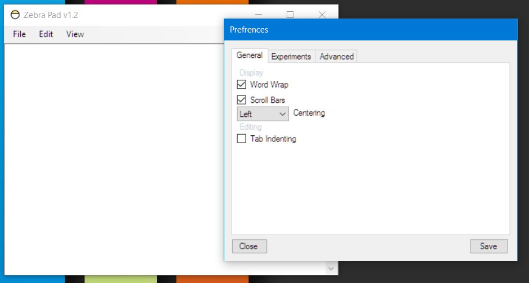Image resolution: width=529 pixels, height=283 pixels.
Task: Click the scroll-down arrow in Zebra Pad
Action: coord(331,268)
